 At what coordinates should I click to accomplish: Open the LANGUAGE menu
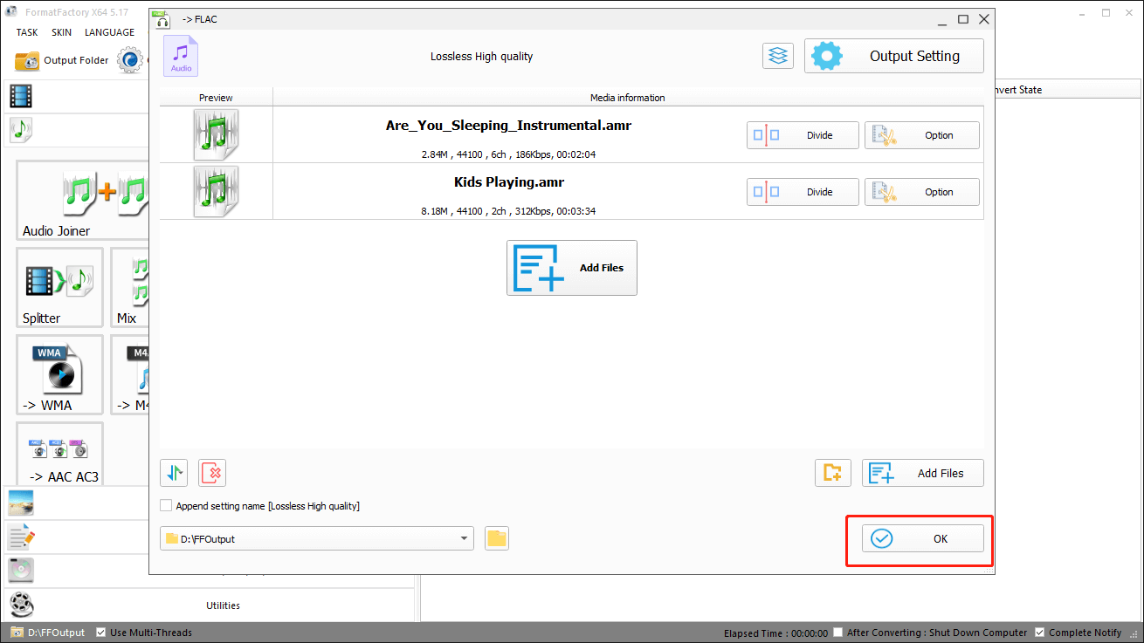109,32
